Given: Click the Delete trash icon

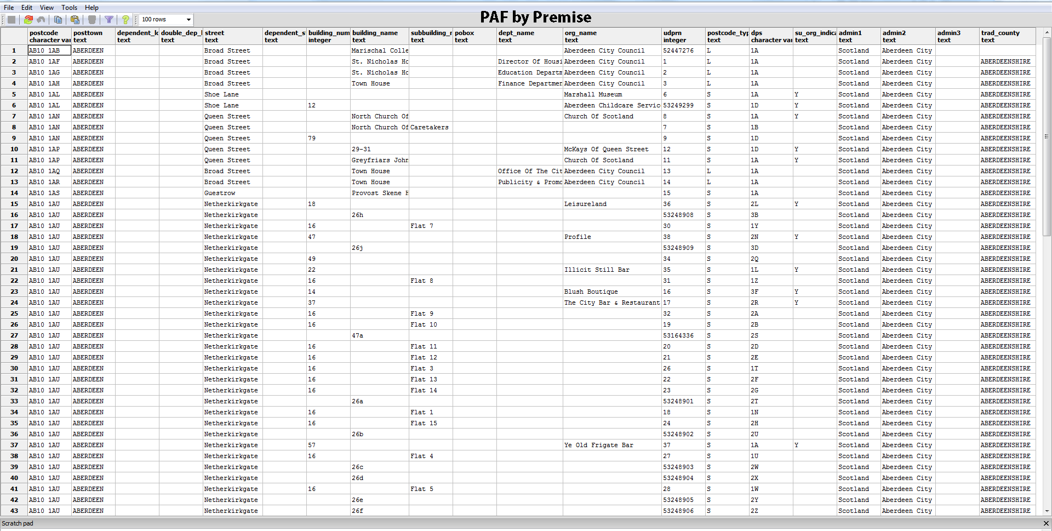Looking at the screenshot, I should click(x=92, y=20).
